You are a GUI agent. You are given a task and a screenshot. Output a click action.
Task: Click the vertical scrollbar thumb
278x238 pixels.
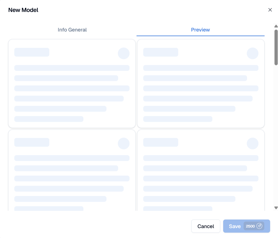click(x=276, y=47)
